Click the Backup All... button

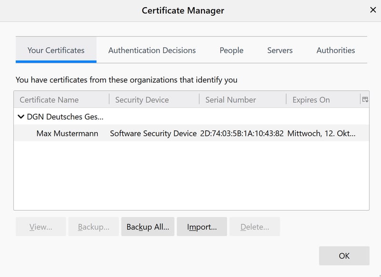click(x=148, y=227)
